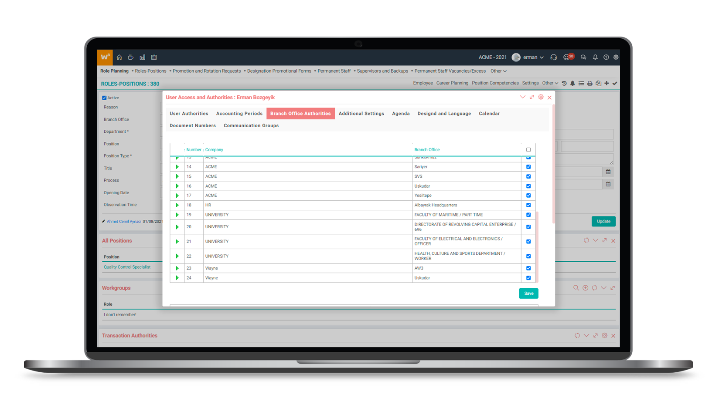Toggle the select-all checkbox in table header
The width and height of the screenshot is (719, 415).
coord(528,150)
